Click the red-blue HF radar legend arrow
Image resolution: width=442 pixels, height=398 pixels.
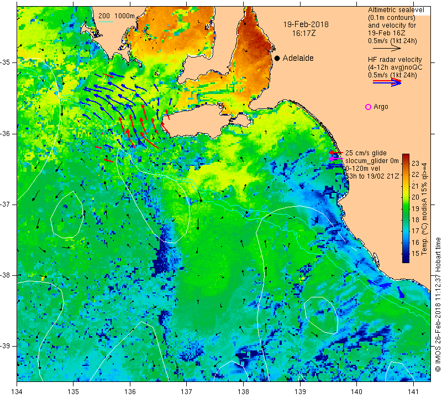click(387, 82)
